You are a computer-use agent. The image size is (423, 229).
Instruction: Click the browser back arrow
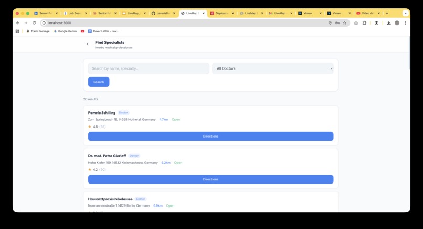(x=18, y=23)
